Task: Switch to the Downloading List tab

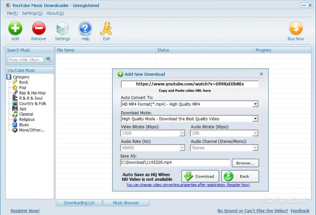Action: point(79,203)
